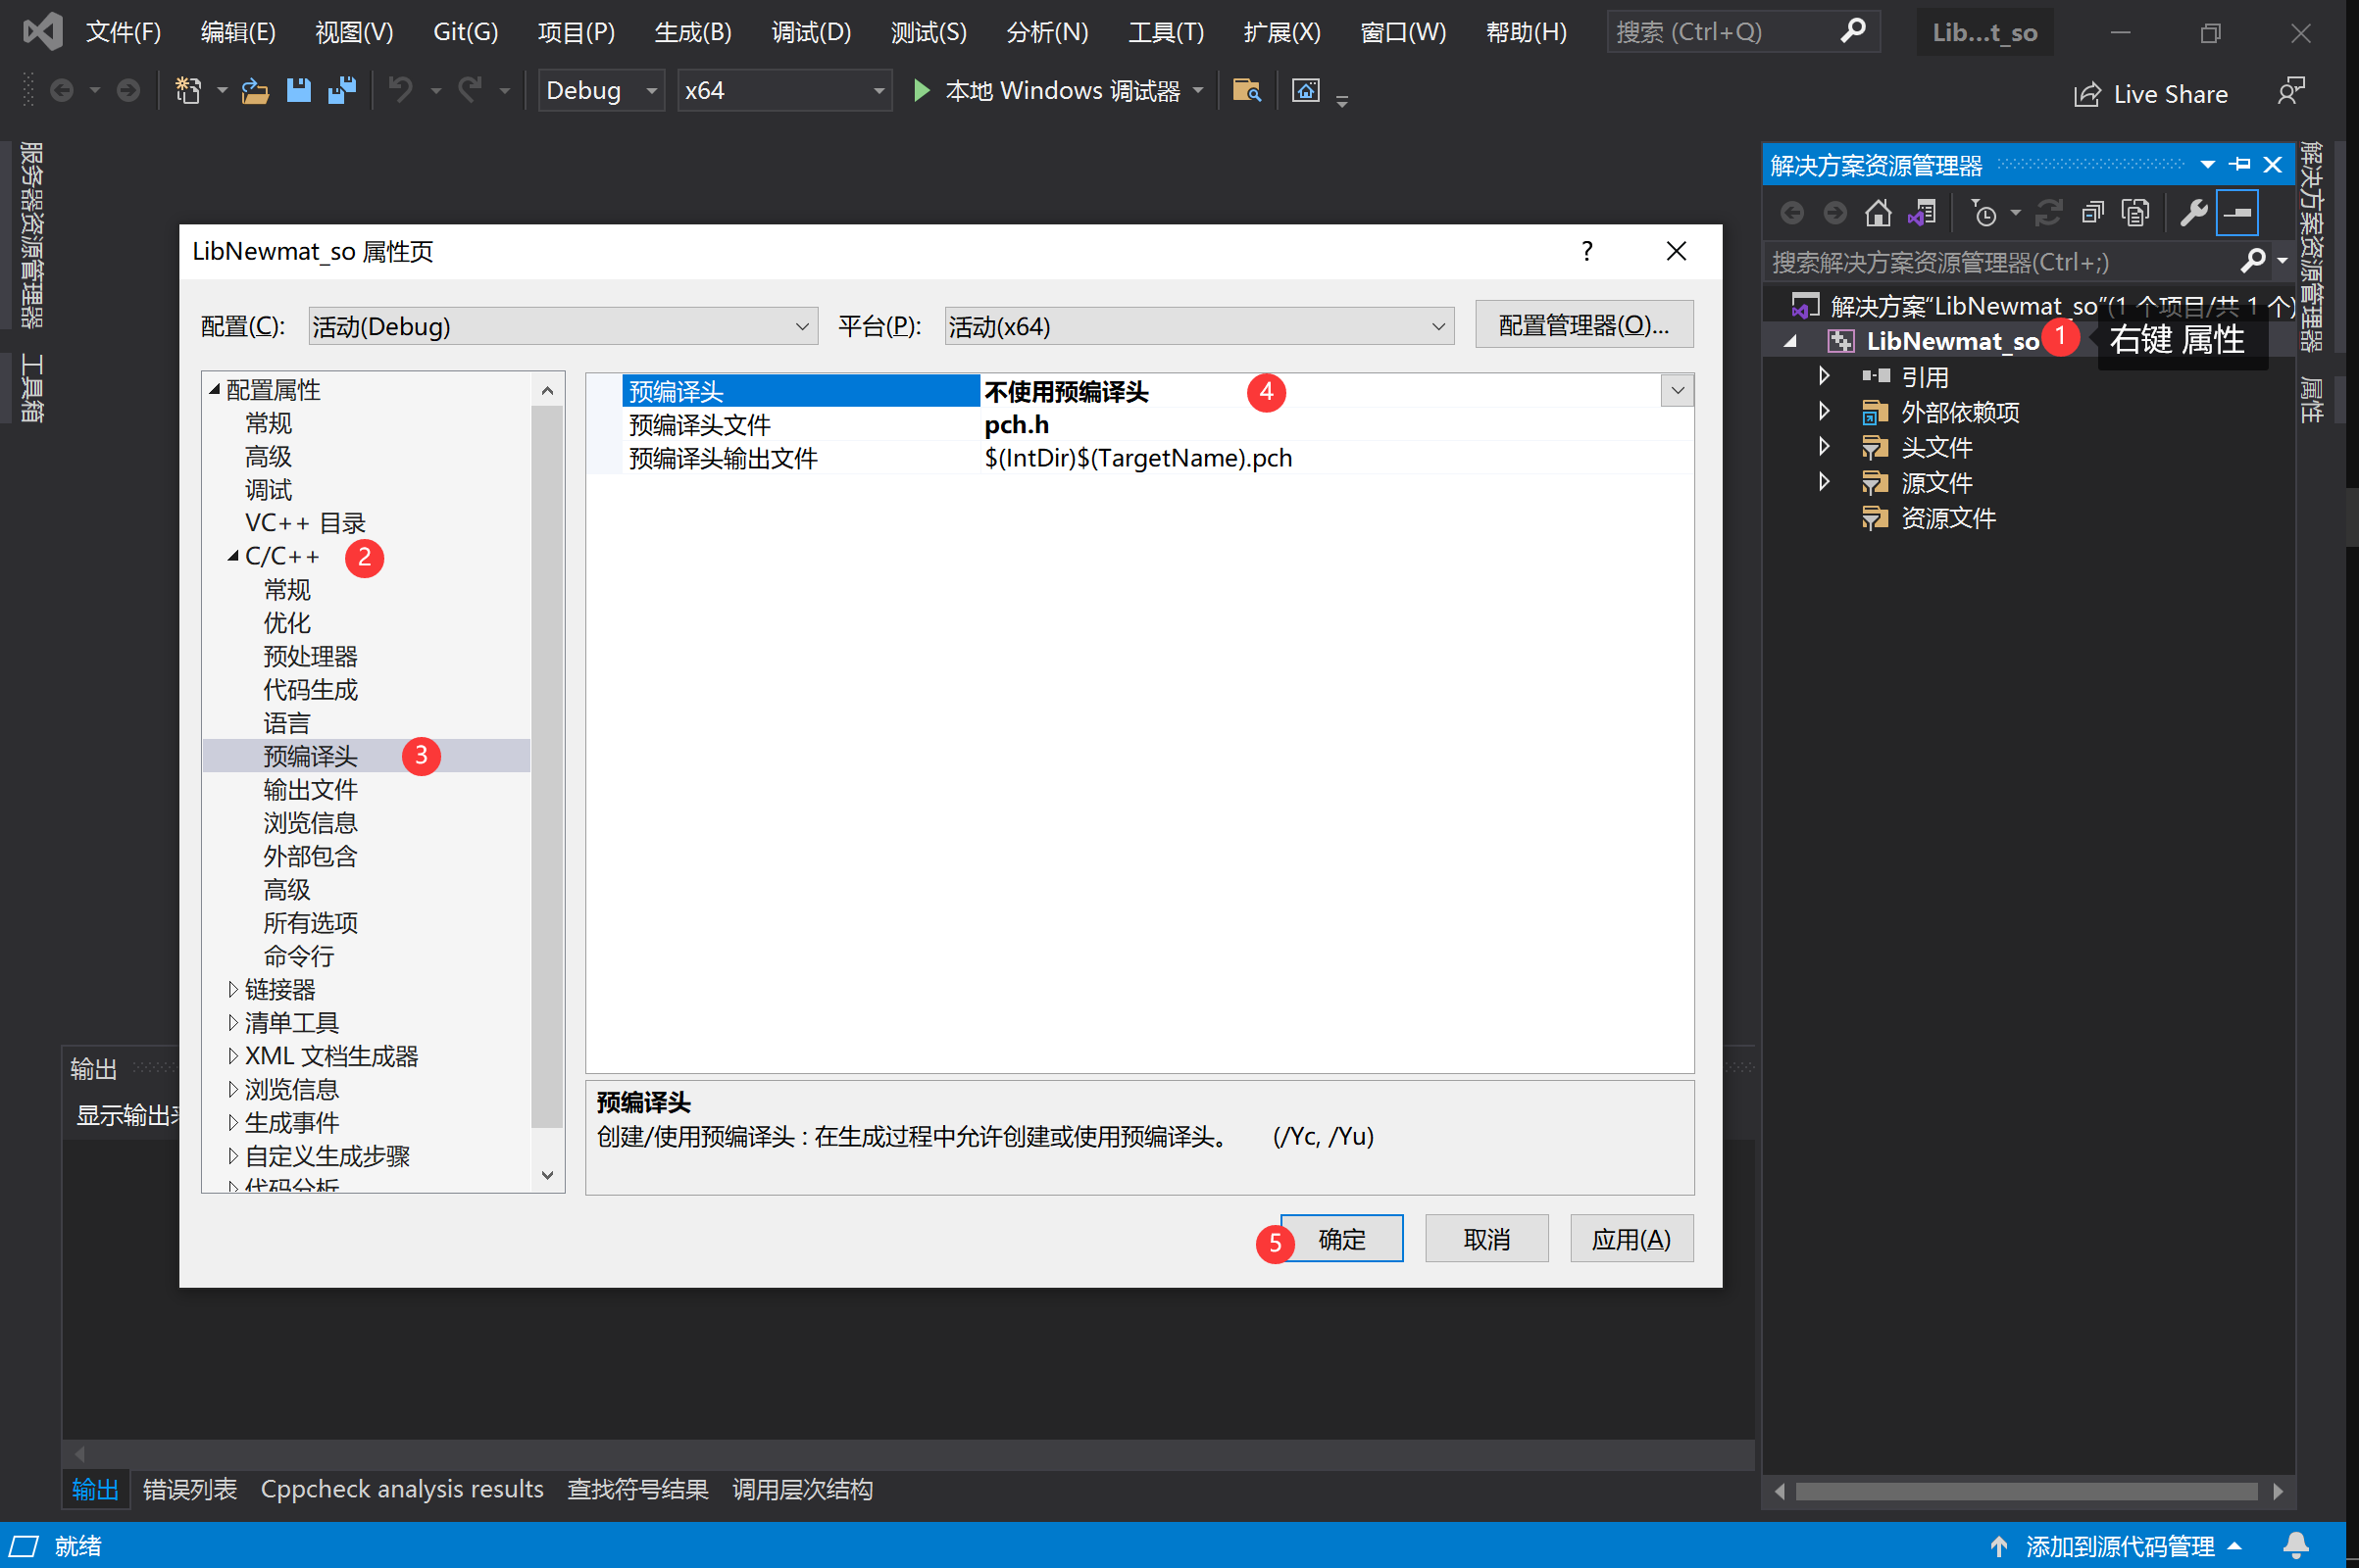Click the collapse all icon in Solution Explorer

pos(2092,213)
